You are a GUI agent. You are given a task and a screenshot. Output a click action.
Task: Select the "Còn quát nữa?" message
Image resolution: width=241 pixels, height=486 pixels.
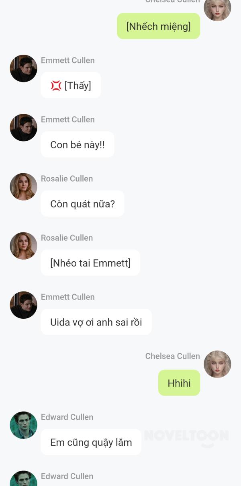tap(82, 204)
